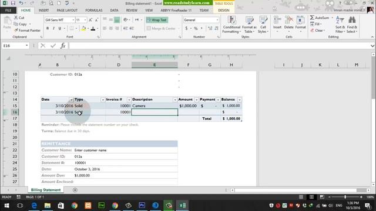Open the Date column filter dropdown
The height and width of the screenshot is (211, 376).
pyautogui.click(x=71, y=100)
